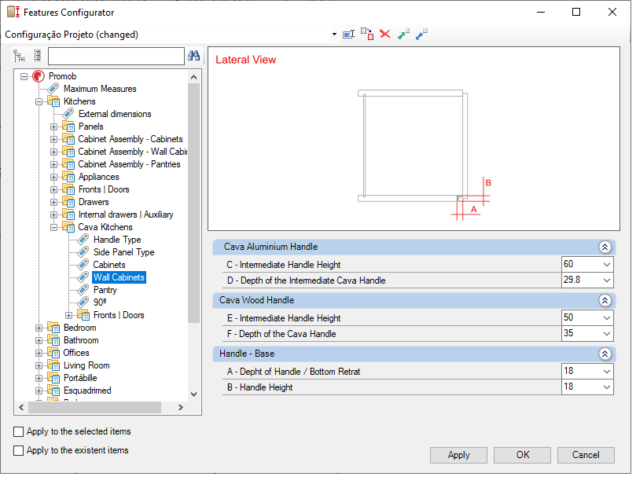The image size is (636, 484).
Task: Click the red X delete configuration icon
Action: coord(385,34)
